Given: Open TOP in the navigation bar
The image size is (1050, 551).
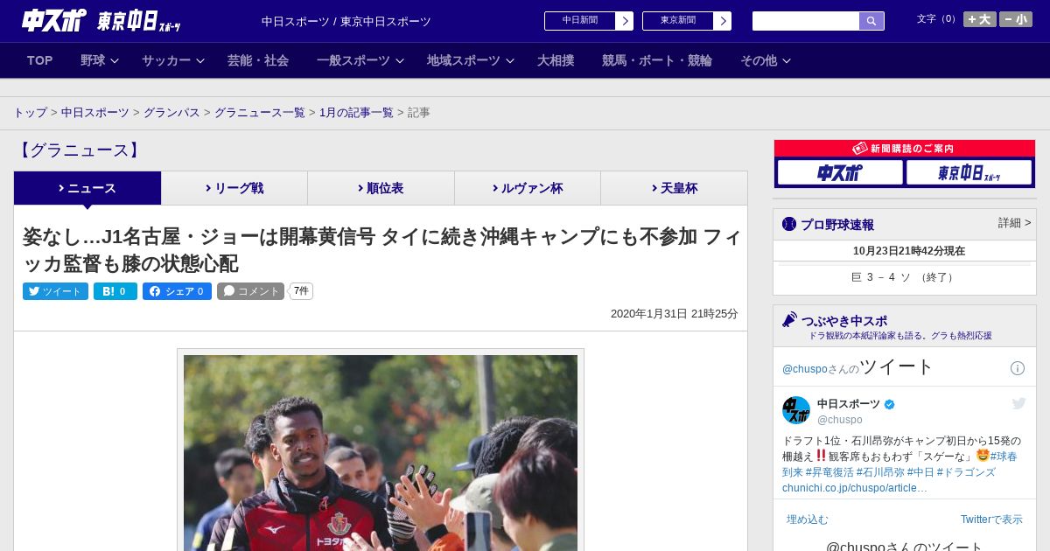Looking at the screenshot, I should tap(40, 60).
